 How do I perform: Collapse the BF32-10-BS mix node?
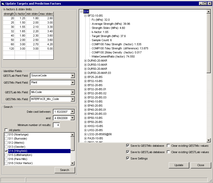pos(86,16)
